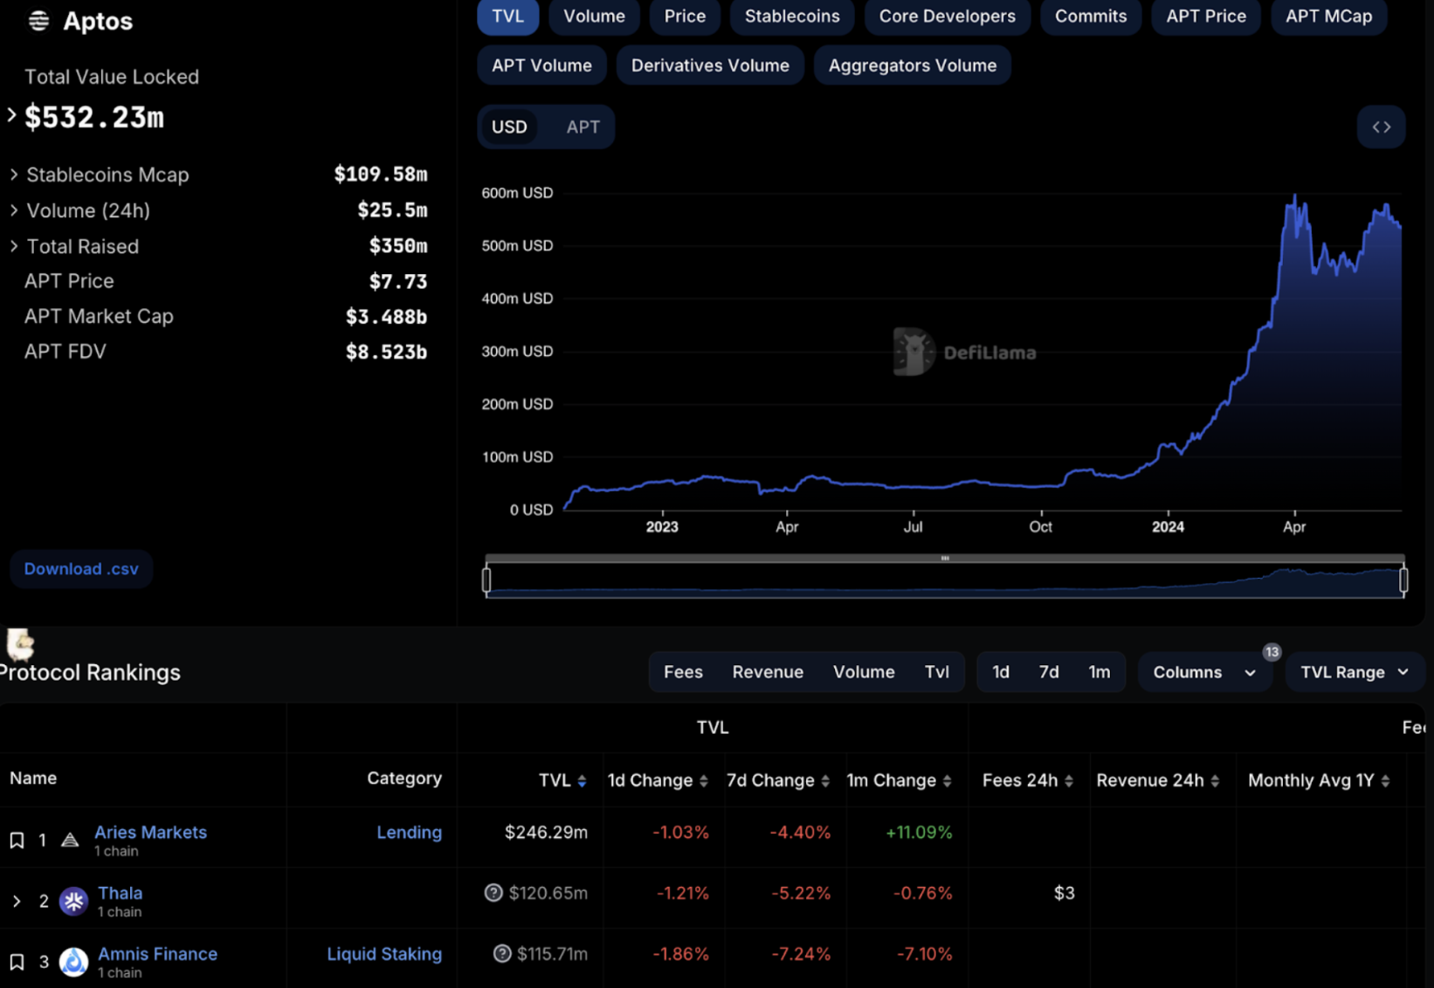Toggle the Stablecoins chart series
The image size is (1434, 988).
(791, 17)
